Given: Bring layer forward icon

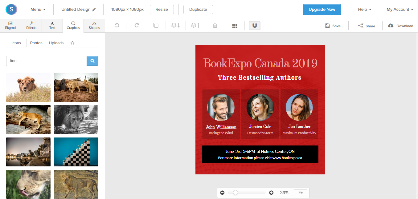Looking at the screenshot, I should coord(195,26).
